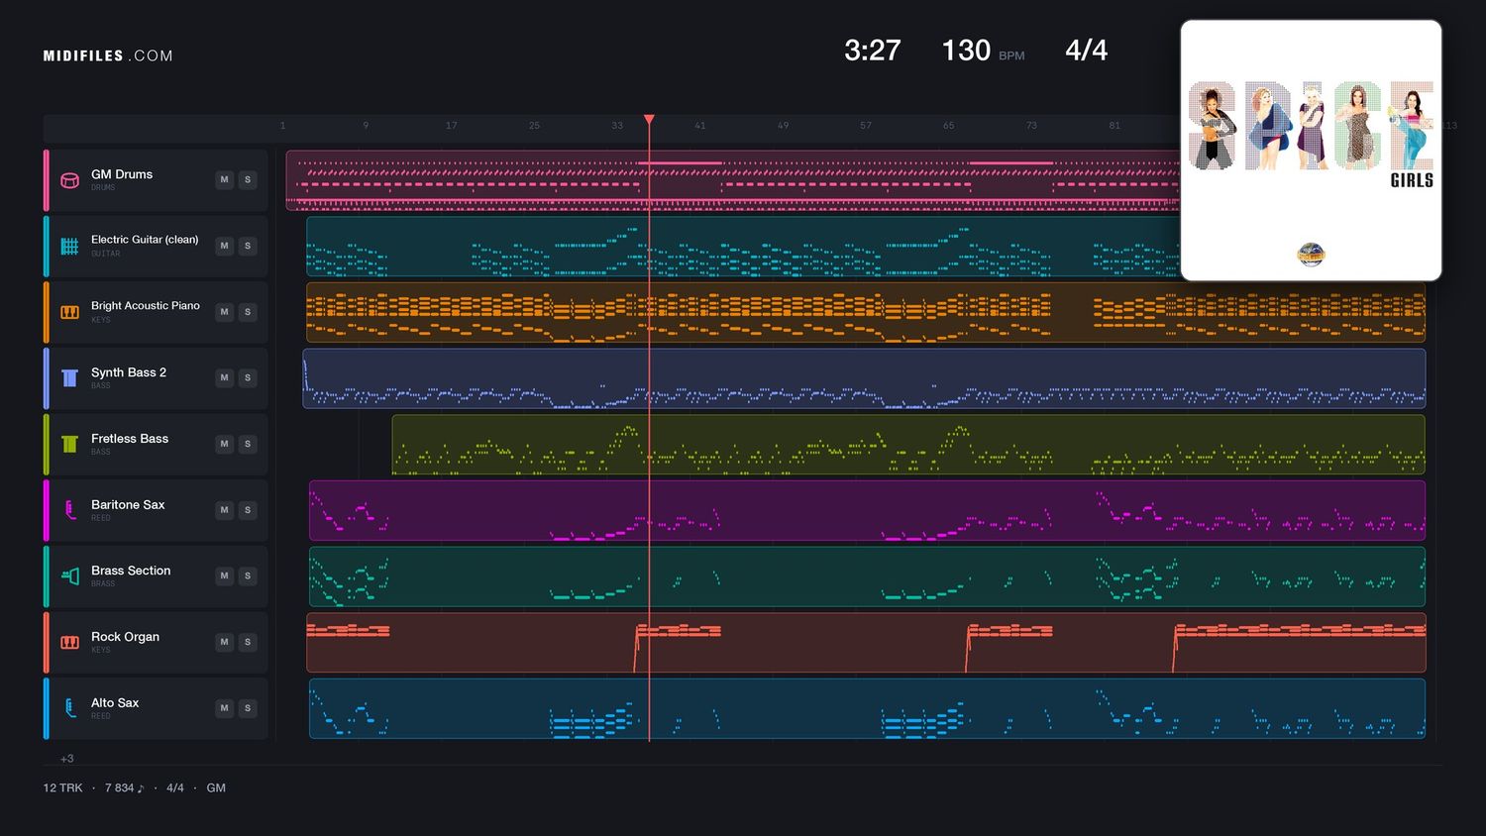
Task: Solo the Brass Section track
Action: click(x=248, y=576)
